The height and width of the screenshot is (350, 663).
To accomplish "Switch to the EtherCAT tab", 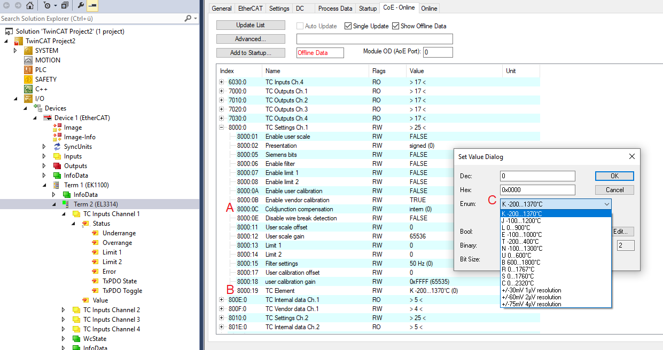I will tap(250, 8).
